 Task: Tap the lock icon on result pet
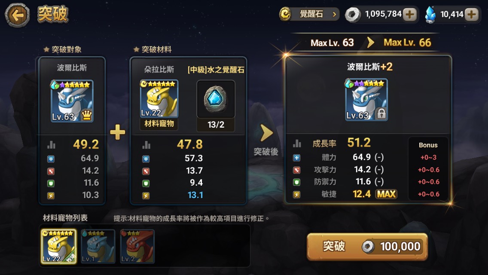tap(381, 114)
